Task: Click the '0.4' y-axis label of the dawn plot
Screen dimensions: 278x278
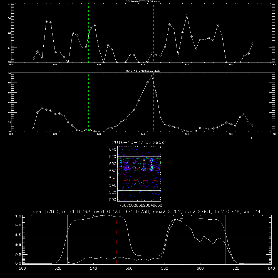Action: coord(9,4)
